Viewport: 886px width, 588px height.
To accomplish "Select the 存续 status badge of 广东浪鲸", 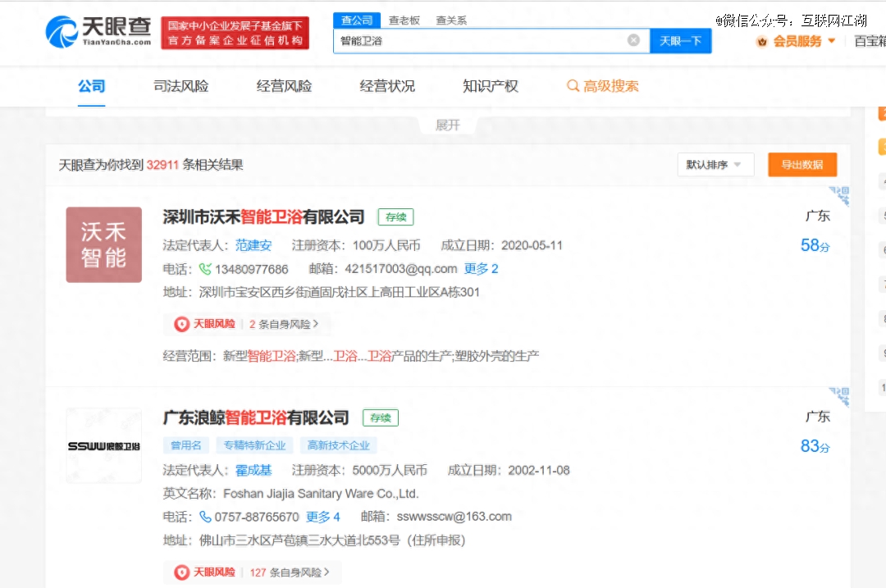I will (x=381, y=417).
